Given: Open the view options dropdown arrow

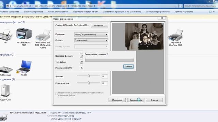Looking at the screenshot, I should click(214, 12).
